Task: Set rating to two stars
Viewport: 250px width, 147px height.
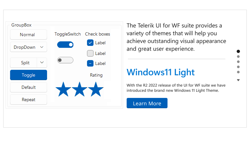Action: click(80, 89)
